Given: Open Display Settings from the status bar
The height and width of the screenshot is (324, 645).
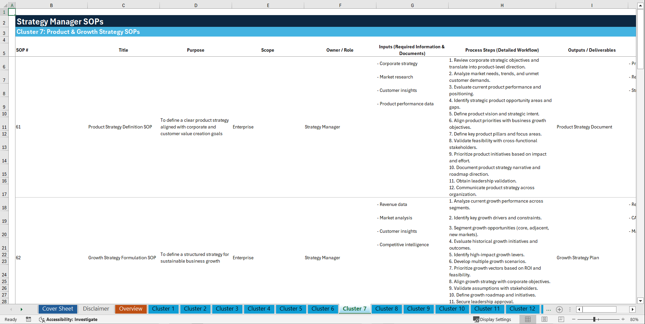Looking at the screenshot, I should point(492,319).
